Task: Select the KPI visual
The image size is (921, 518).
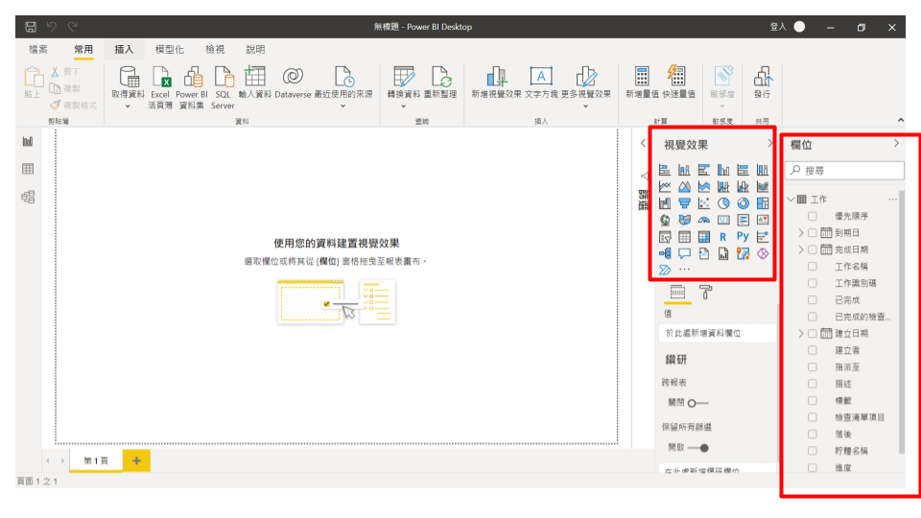Action: (x=763, y=221)
